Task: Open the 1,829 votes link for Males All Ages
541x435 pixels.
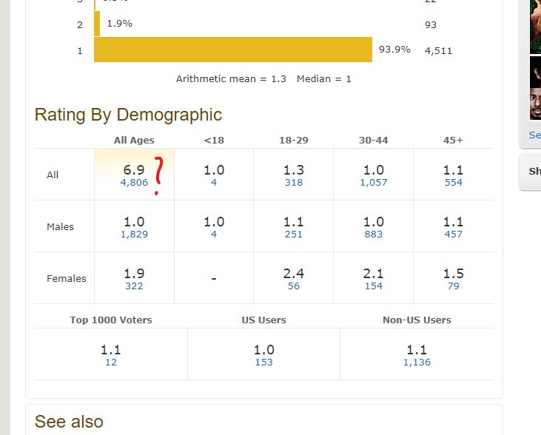Action: [x=134, y=235]
